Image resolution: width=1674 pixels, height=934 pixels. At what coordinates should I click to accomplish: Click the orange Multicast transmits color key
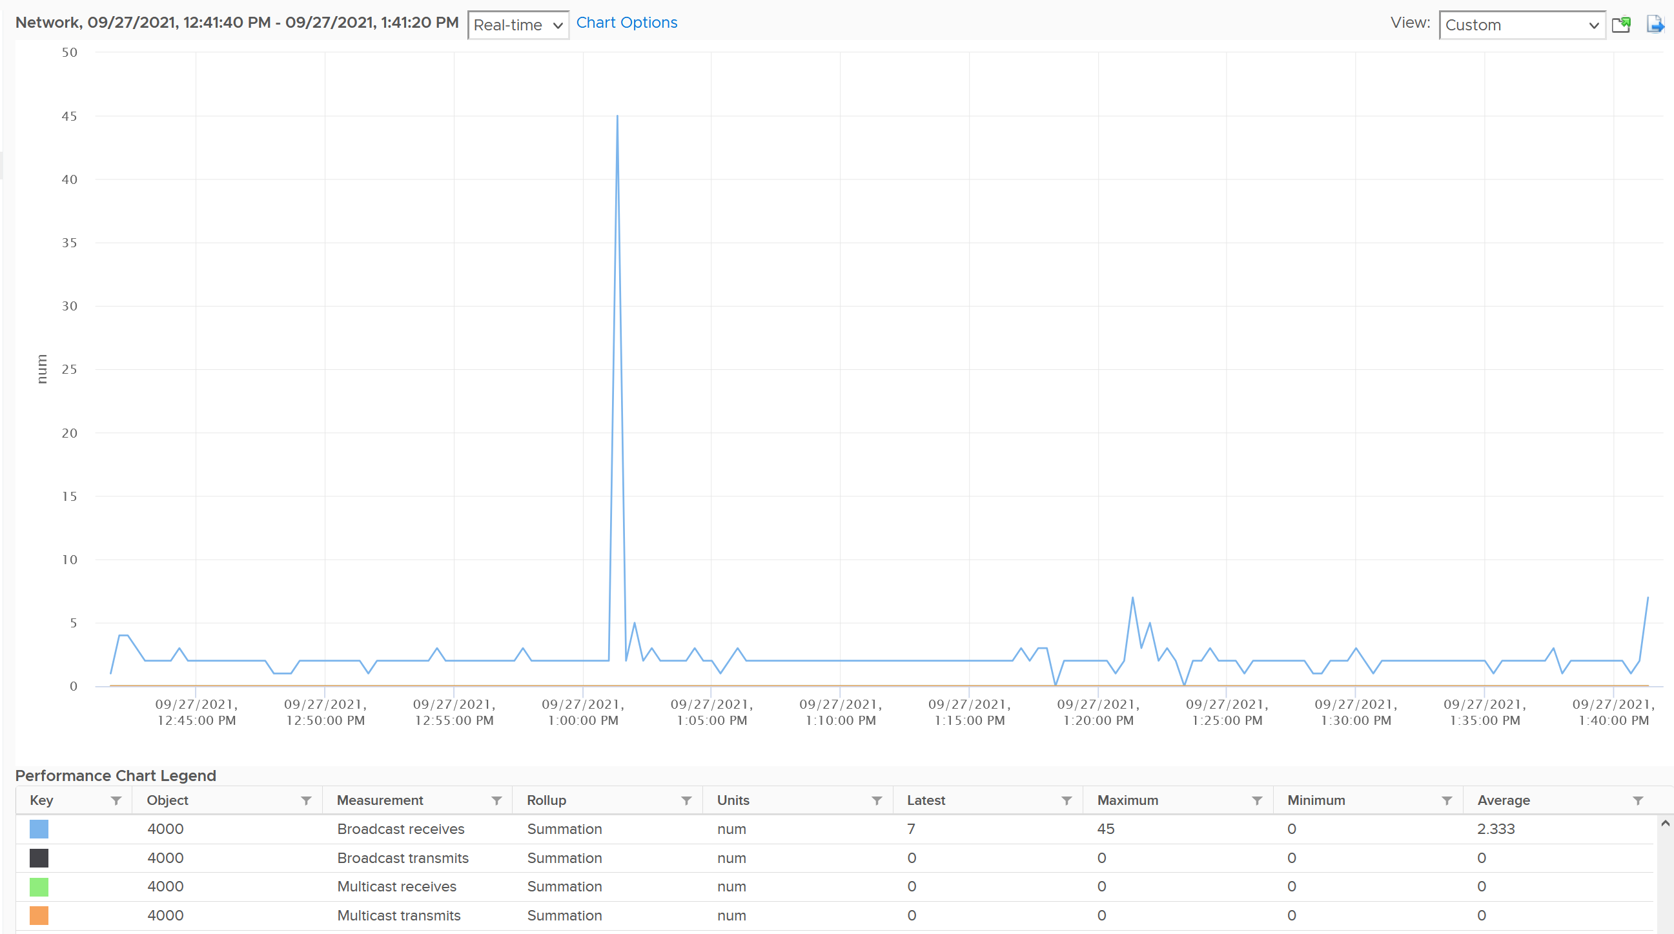(x=39, y=915)
